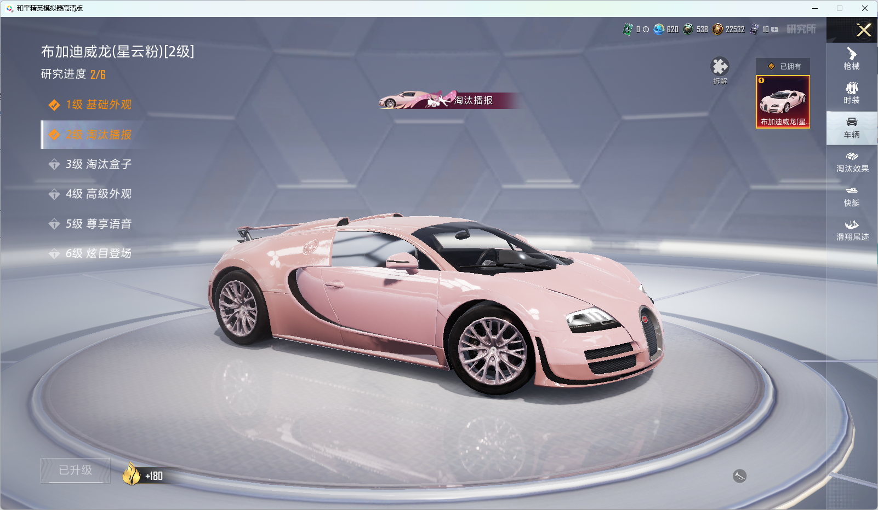Open the 滑翔尾迹 glide trail category
Screen dimensions: 878x510
(852, 230)
